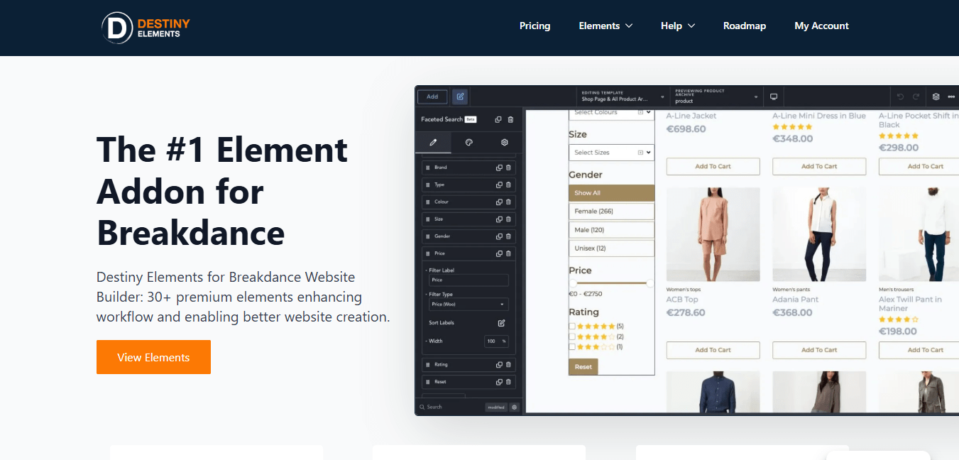
Task: Click the desktop device preview icon
Action: [x=774, y=97]
